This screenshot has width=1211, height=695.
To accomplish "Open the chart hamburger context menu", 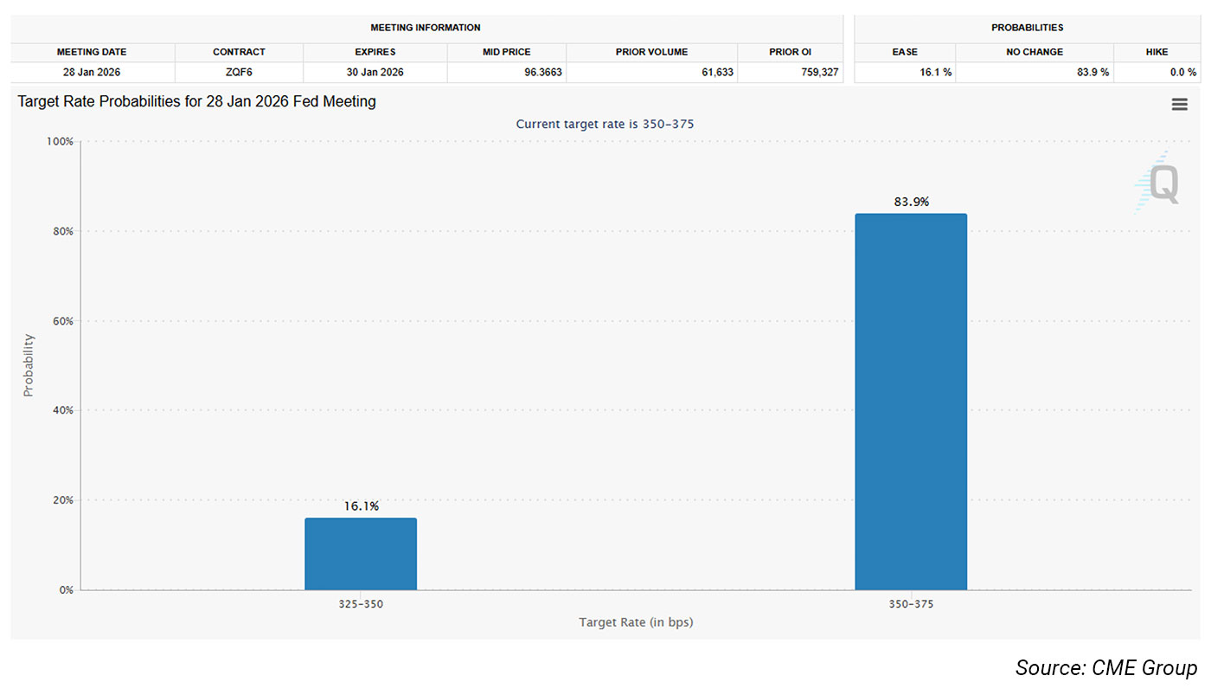I will click(1179, 104).
